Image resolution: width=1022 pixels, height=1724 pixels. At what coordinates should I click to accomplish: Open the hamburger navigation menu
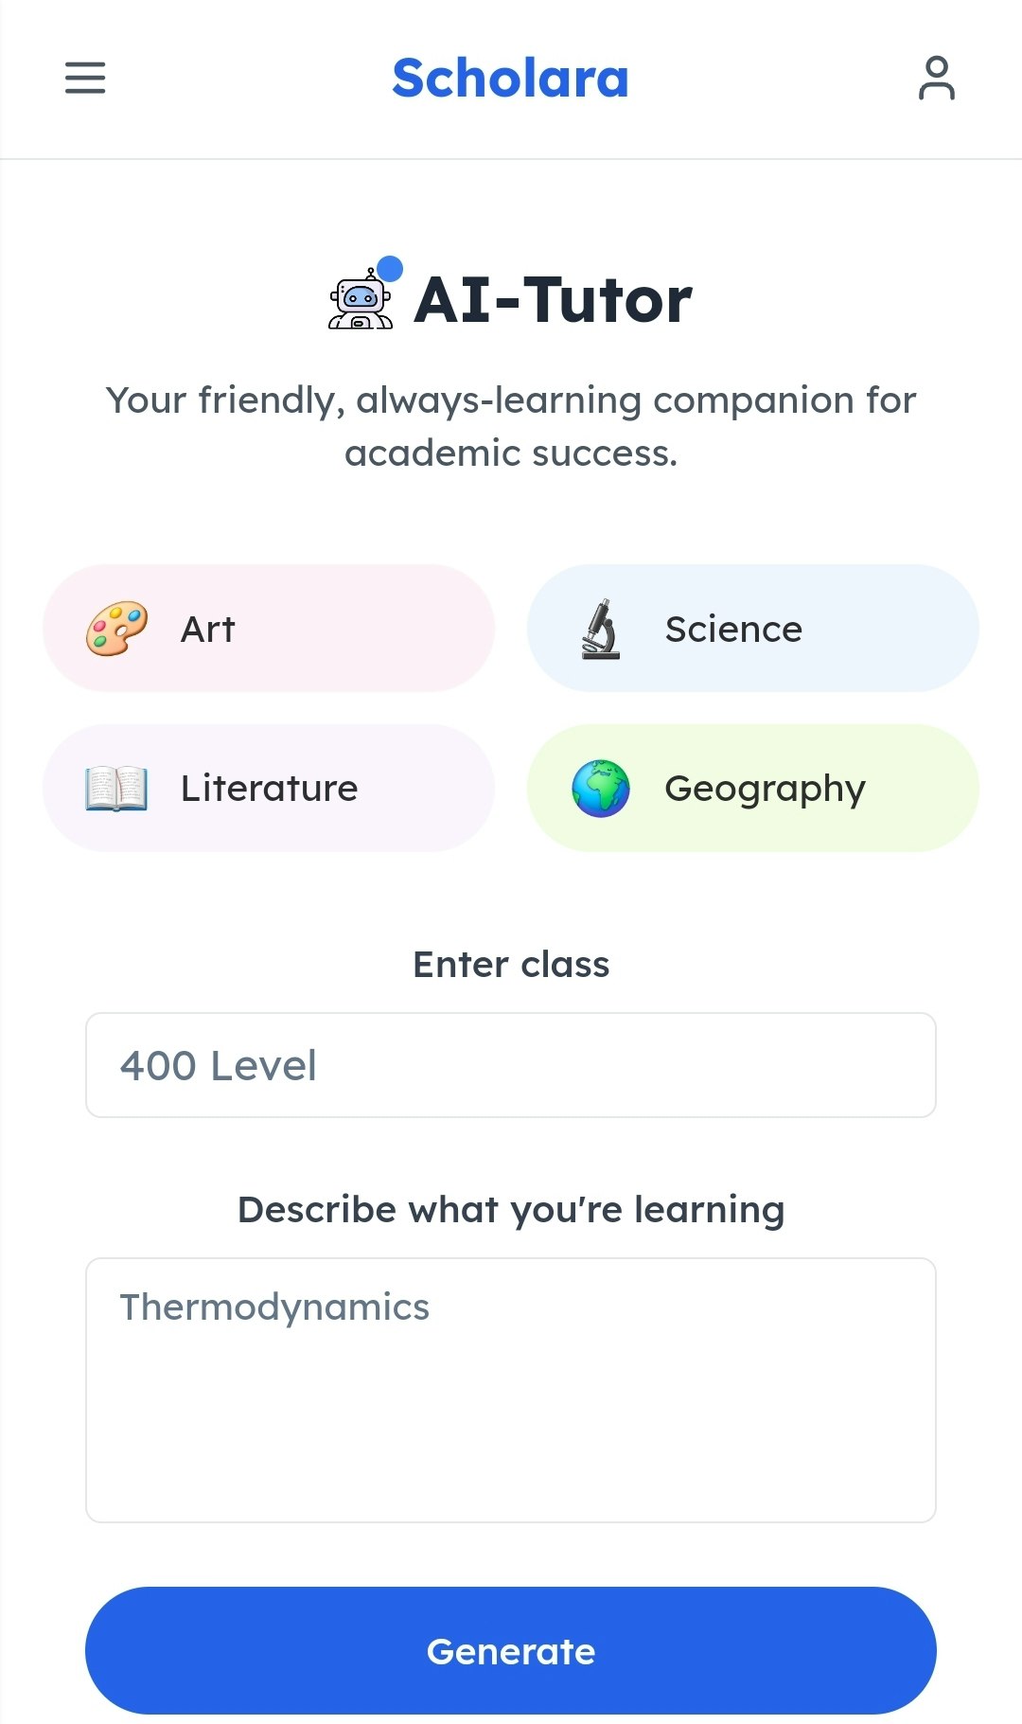pyautogui.click(x=85, y=78)
